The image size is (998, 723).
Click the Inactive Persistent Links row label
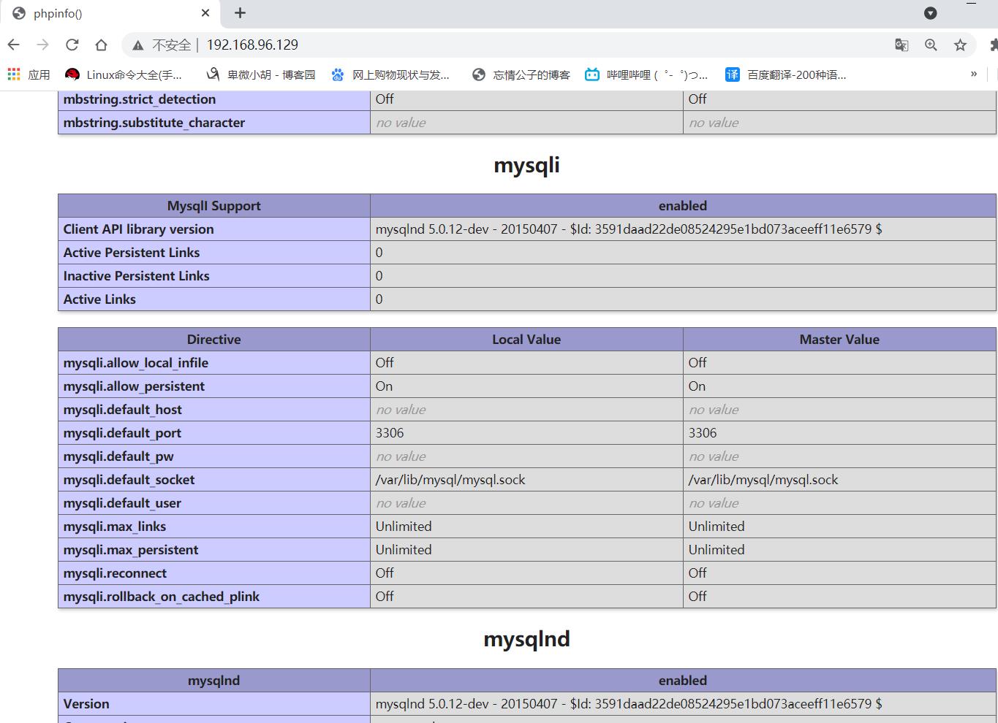[137, 276]
